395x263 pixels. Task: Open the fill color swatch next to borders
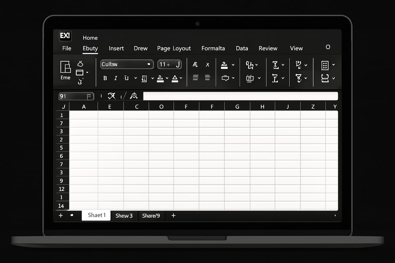(x=160, y=79)
